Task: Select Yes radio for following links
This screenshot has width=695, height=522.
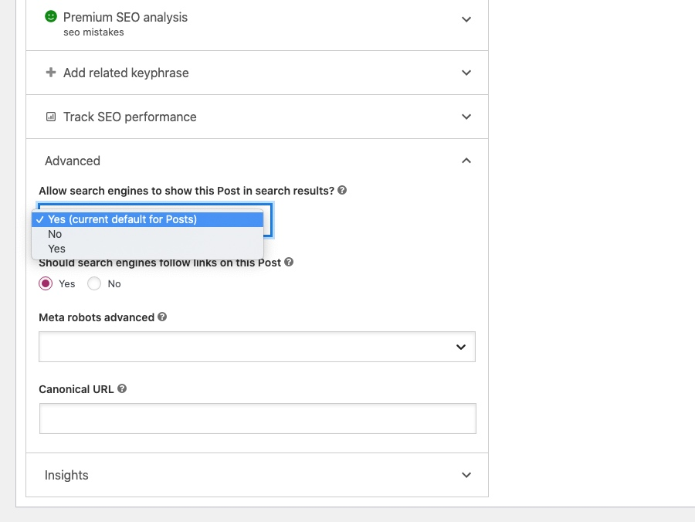Action: tap(46, 283)
